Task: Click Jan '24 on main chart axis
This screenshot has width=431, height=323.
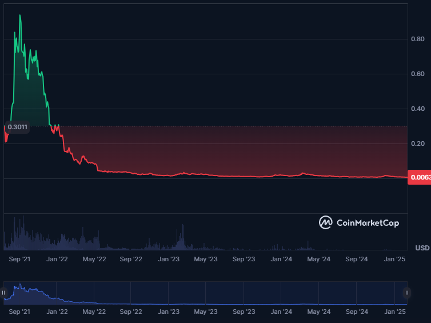Action: pos(281,259)
